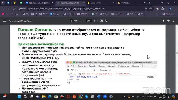Screen dimensions: 178x100
Task: Open the Geeks online bookmarks folder
Action: tap(118, 14)
